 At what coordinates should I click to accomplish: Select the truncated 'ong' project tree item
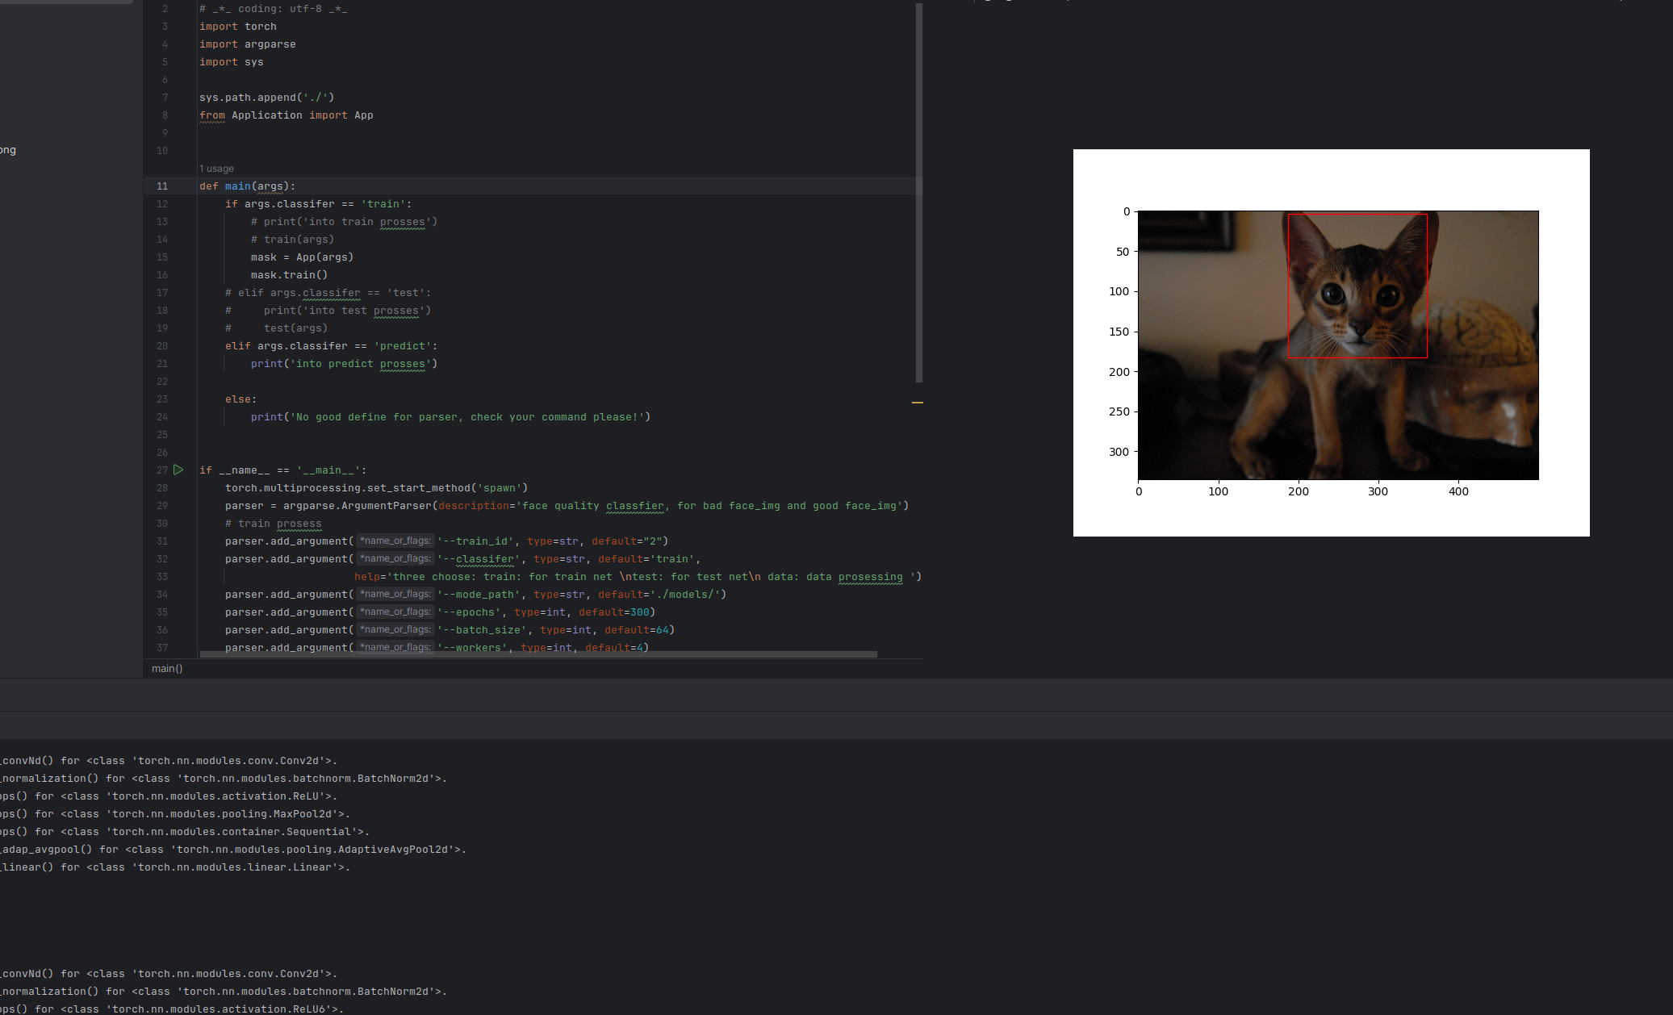click(x=8, y=150)
